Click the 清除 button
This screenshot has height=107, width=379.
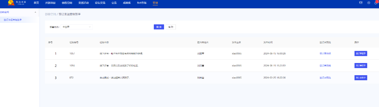pyautogui.click(x=171, y=27)
